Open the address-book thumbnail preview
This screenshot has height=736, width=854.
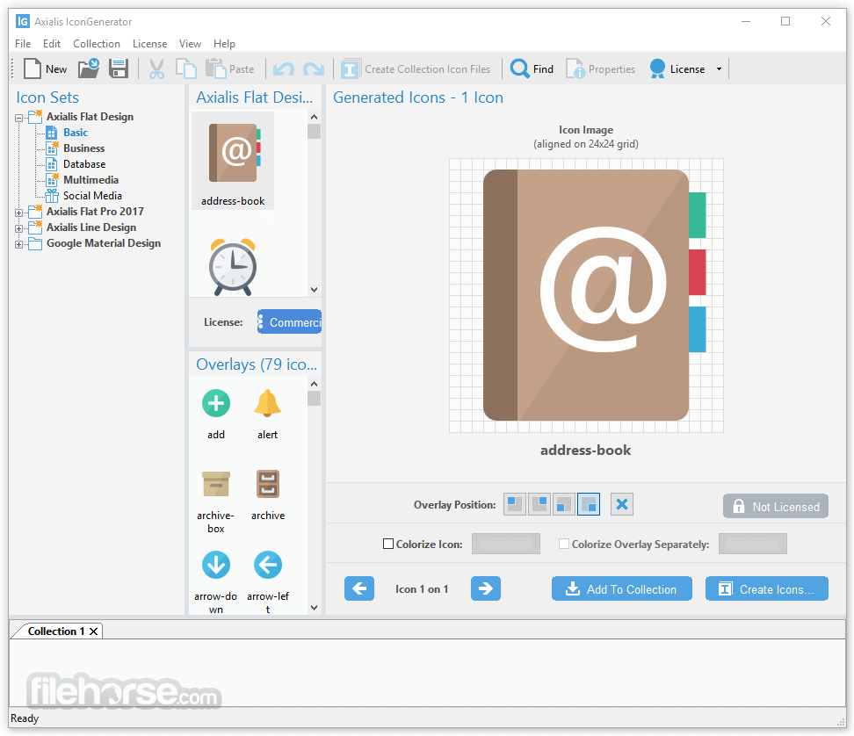click(x=232, y=152)
